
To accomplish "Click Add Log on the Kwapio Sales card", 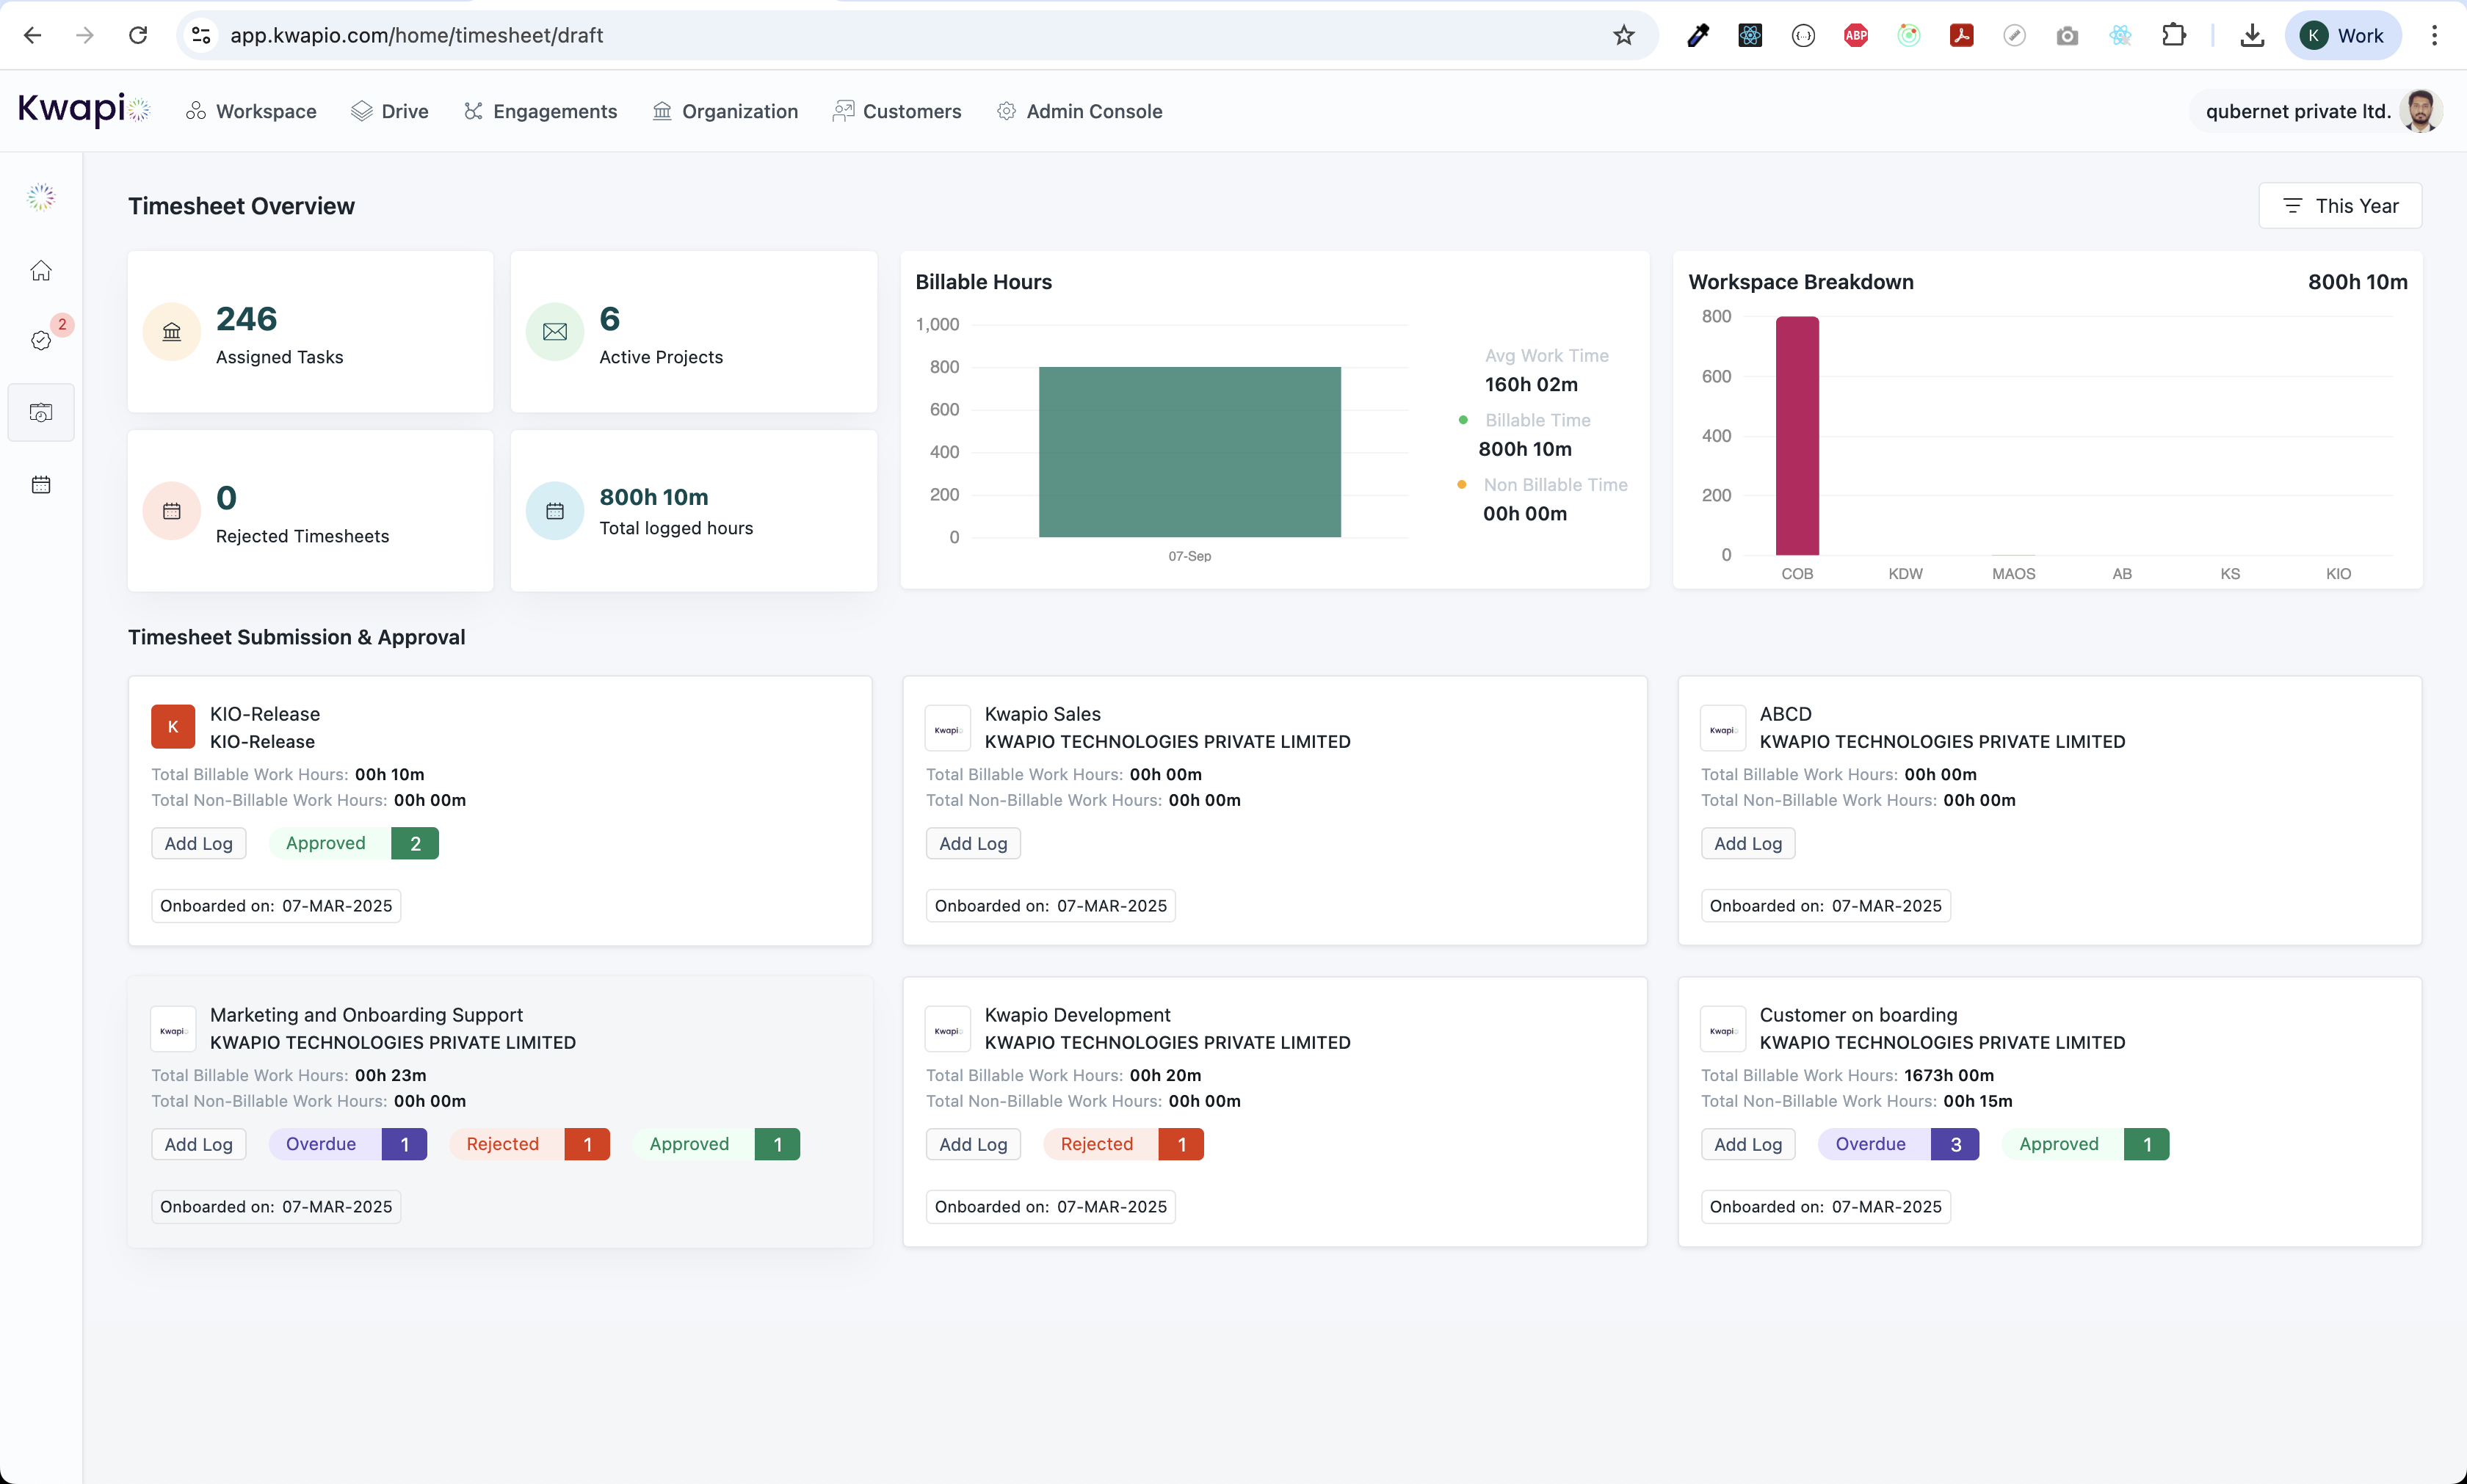I will [972, 843].
